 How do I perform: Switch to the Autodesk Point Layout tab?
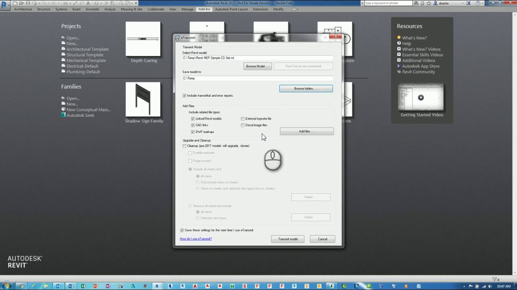coord(231,9)
